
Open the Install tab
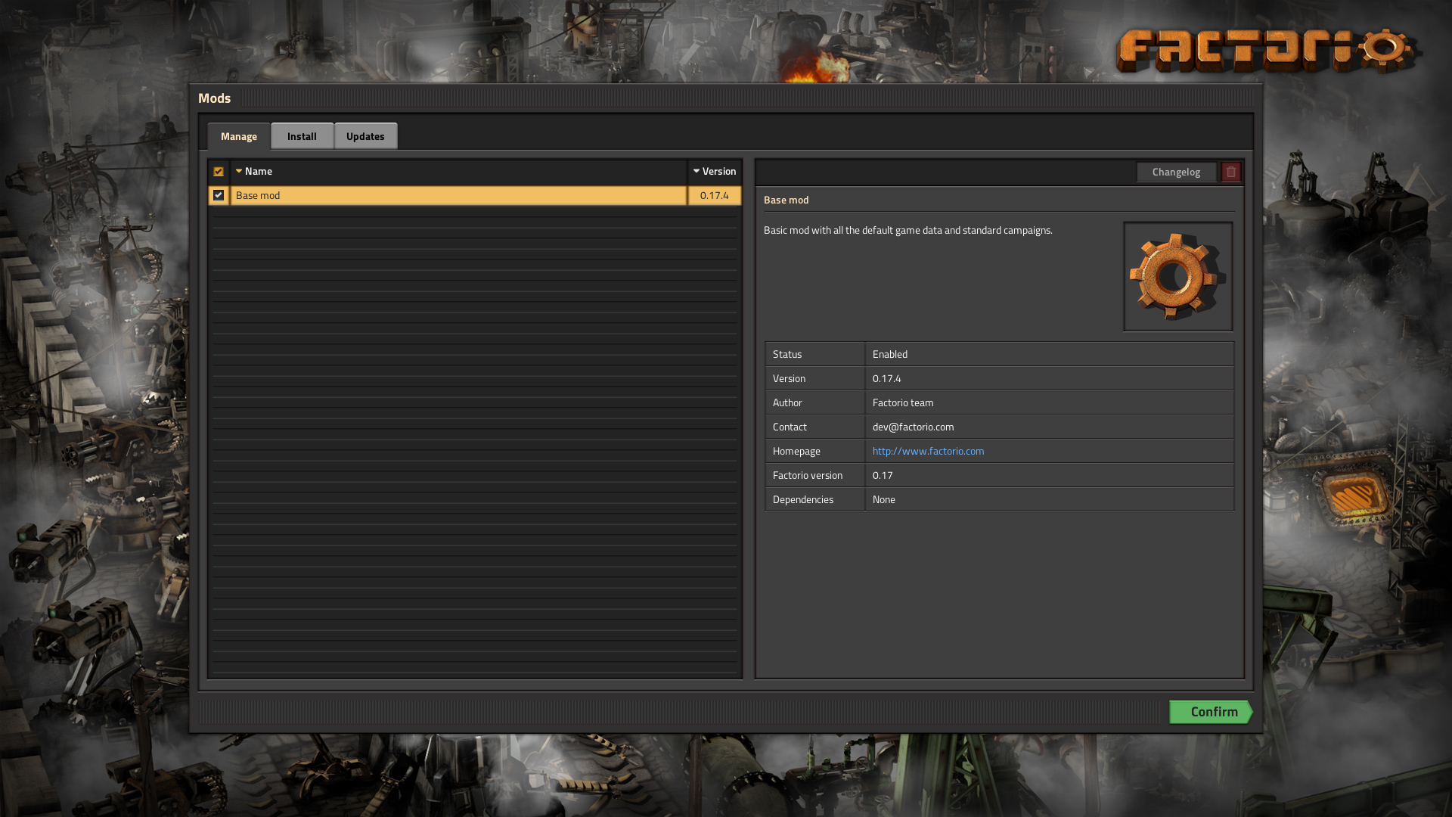pos(302,136)
